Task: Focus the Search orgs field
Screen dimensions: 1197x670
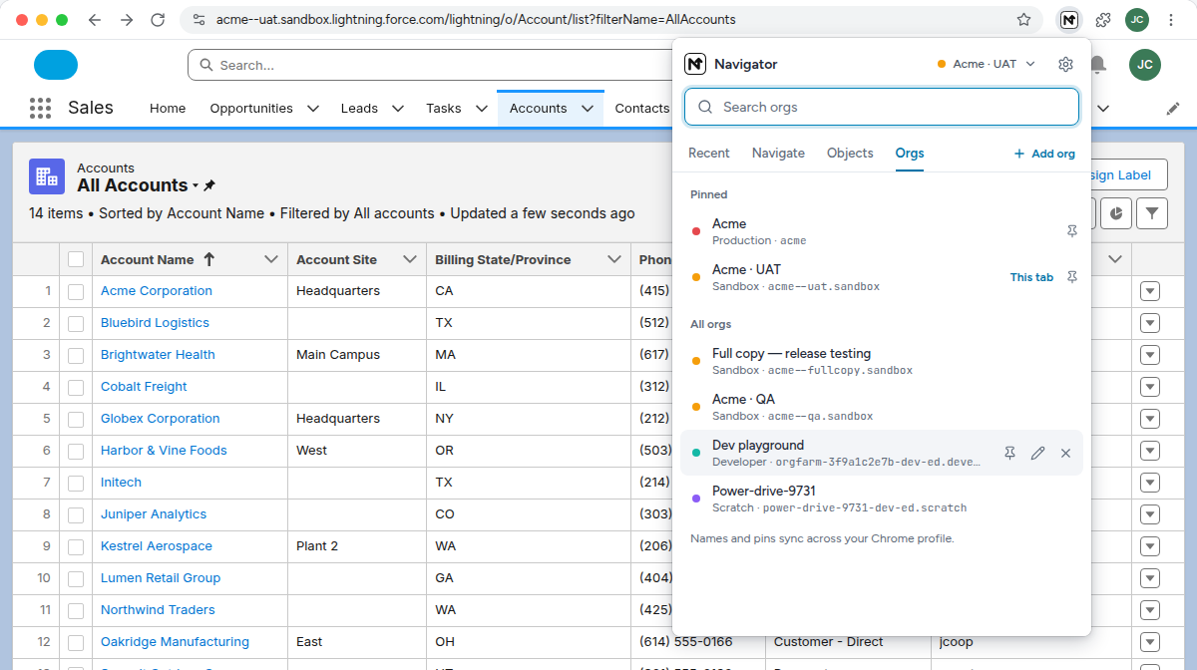Action: 882,107
